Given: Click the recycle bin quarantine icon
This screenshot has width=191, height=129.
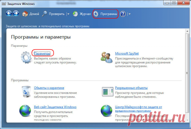Looking at the screenshot, I should click(x=26, y=92).
